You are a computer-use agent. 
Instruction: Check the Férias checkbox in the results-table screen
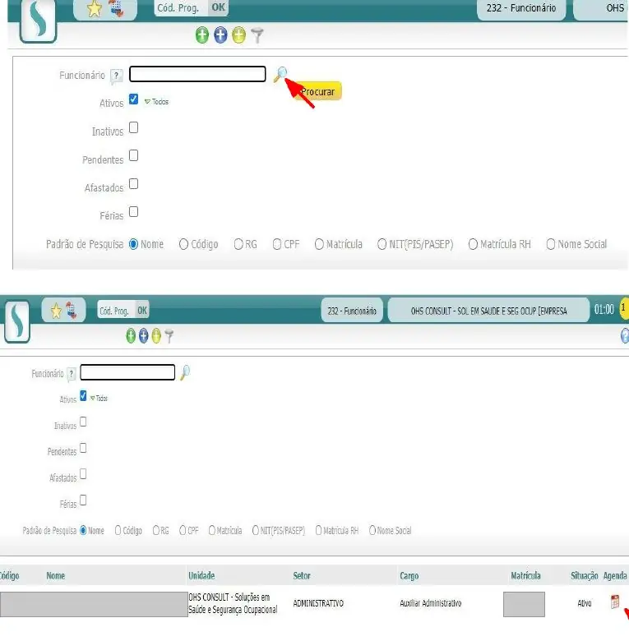(x=83, y=500)
